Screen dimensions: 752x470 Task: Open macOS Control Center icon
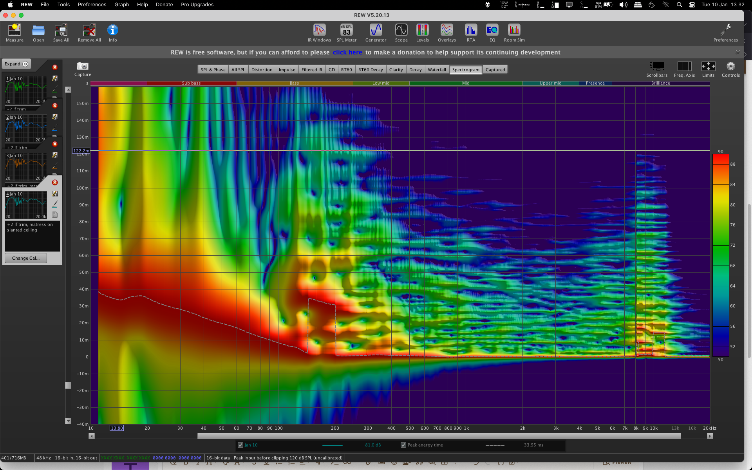coord(692,5)
